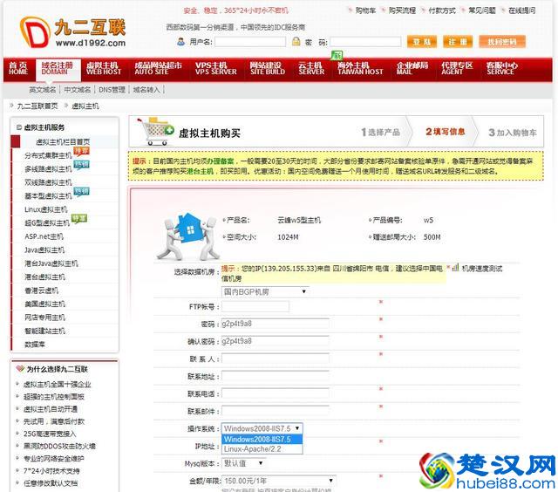This screenshot has width=558, height=492.
Task: Open VPS主机 VPS SERVER nav tab
Action: click(x=215, y=68)
